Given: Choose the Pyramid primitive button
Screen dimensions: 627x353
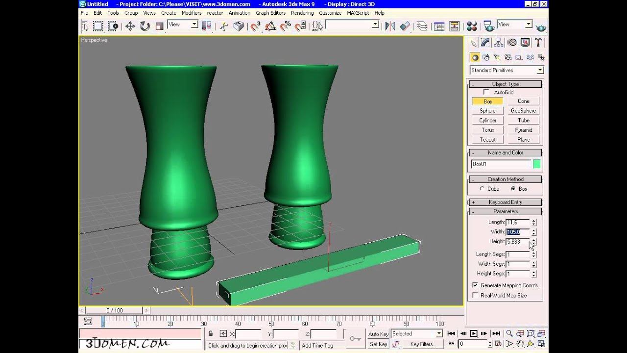Looking at the screenshot, I should coord(524,130).
